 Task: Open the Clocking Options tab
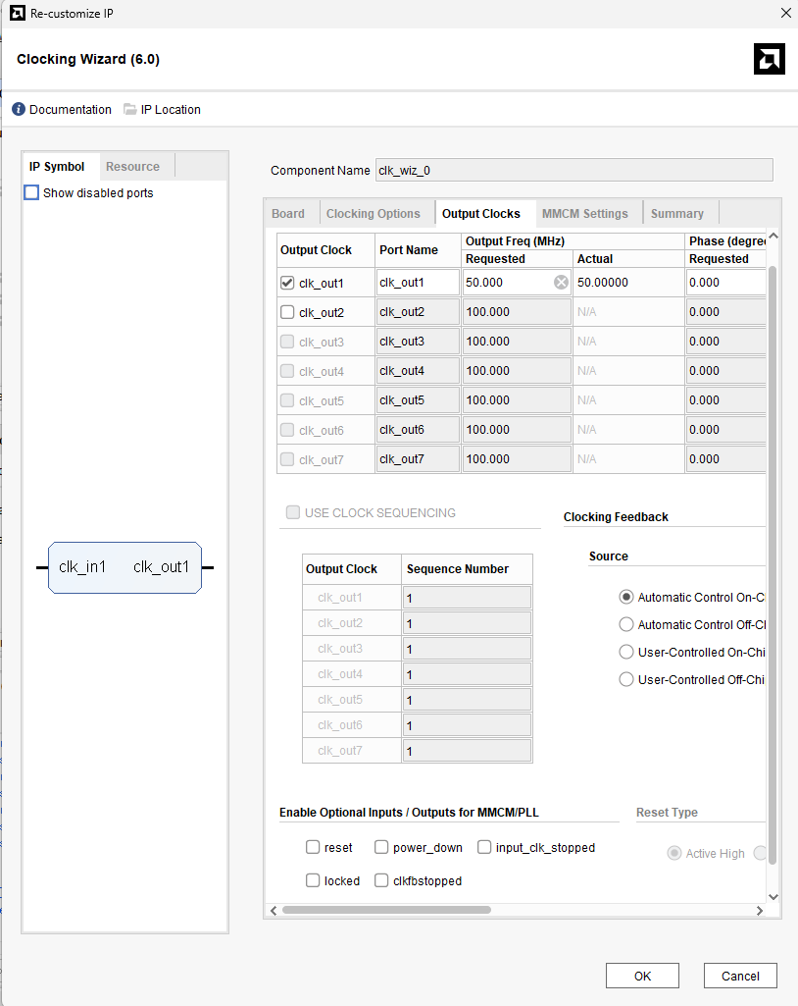click(373, 214)
